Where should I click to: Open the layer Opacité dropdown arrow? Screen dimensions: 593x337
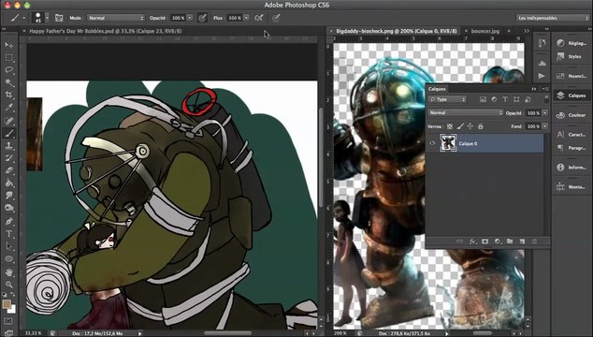pos(545,113)
